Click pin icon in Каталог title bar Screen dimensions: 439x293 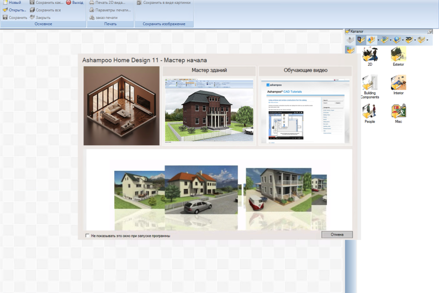pyautogui.click(x=430, y=32)
